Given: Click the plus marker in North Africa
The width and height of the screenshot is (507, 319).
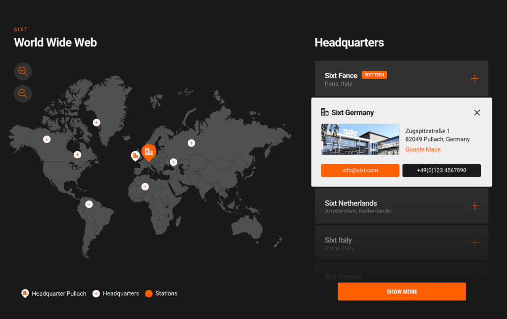Looking at the screenshot, I should 145,186.
